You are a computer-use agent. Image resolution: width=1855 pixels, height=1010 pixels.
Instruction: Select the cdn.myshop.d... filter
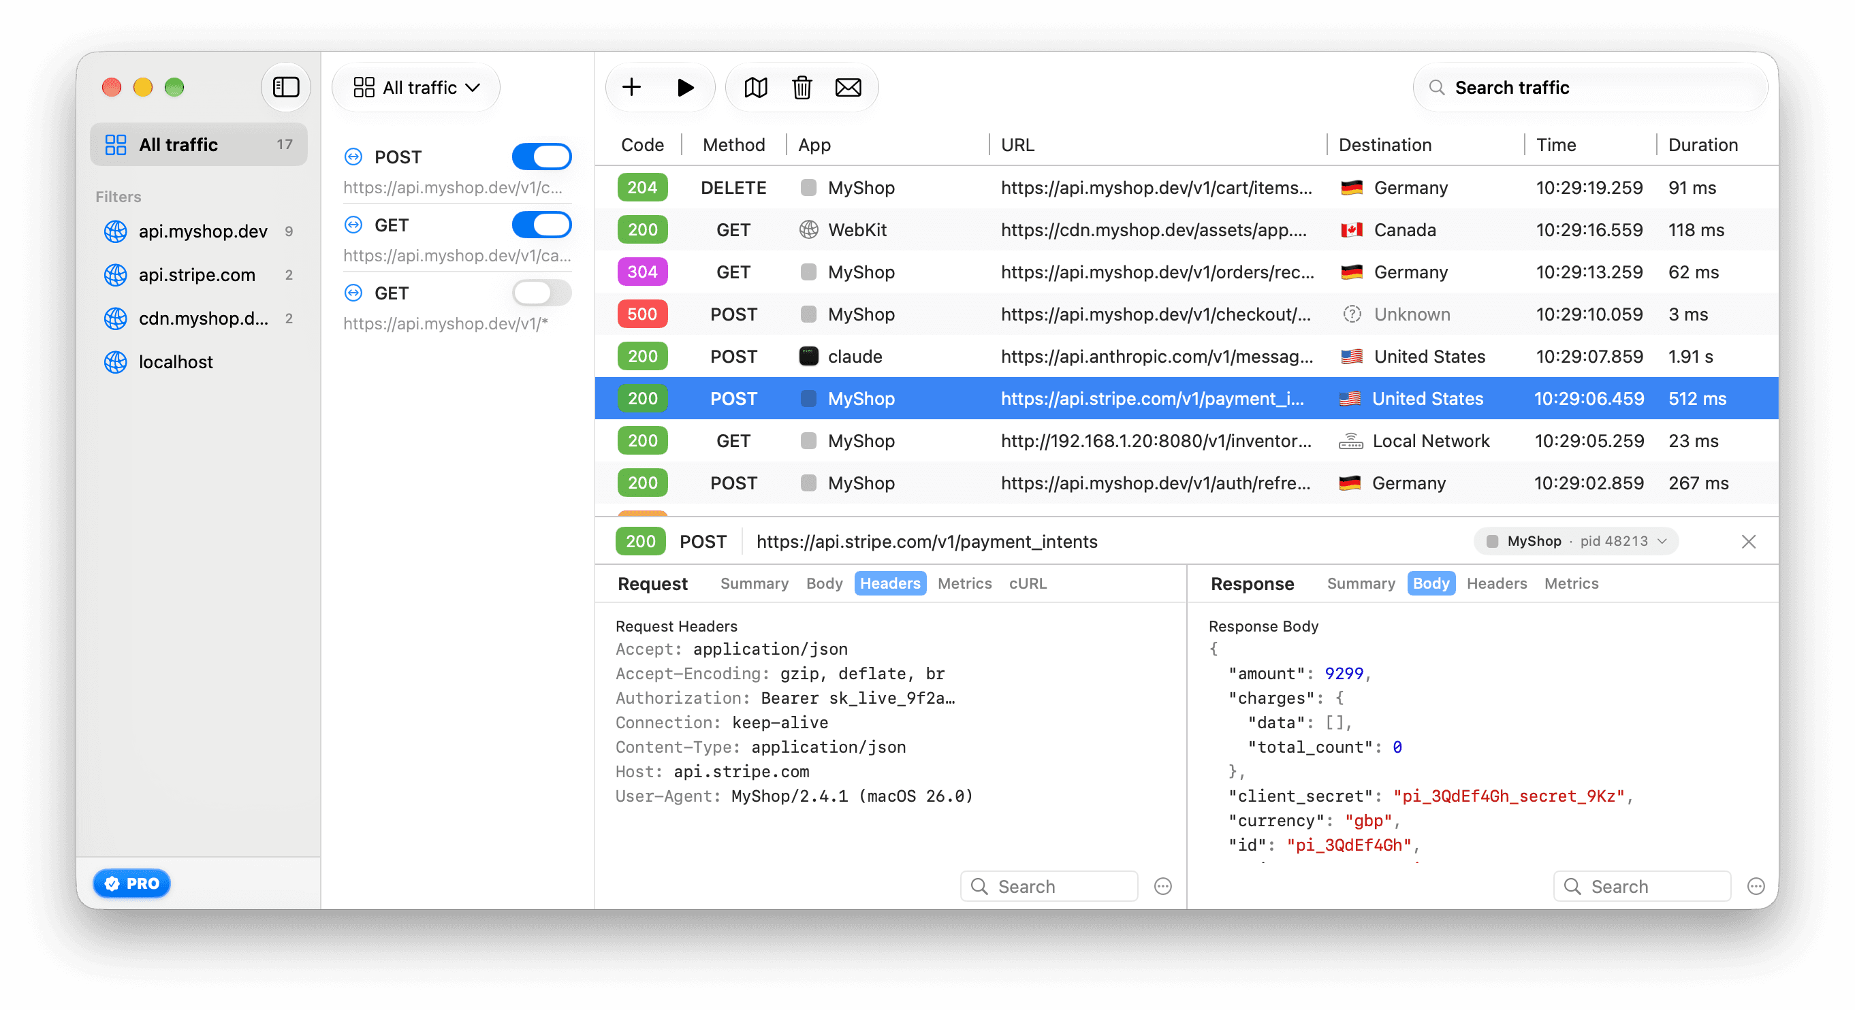(x=199, y=319)
